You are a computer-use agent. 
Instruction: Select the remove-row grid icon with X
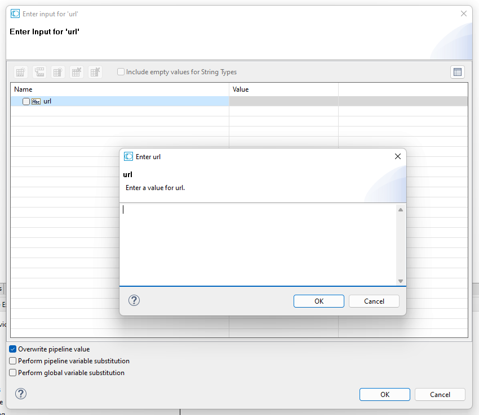click(x=77, y=72)
